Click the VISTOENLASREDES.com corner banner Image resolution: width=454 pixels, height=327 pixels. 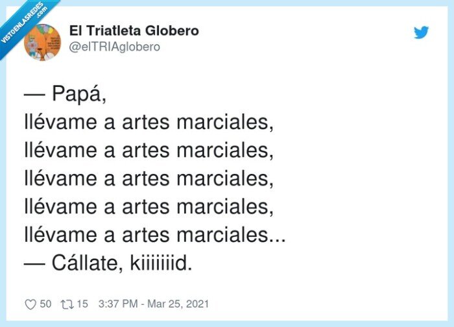click(23, 23)
